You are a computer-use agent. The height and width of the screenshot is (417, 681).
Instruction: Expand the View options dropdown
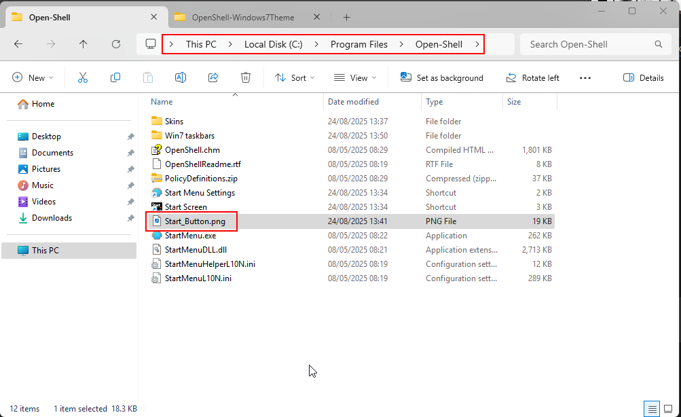[355, 78]
